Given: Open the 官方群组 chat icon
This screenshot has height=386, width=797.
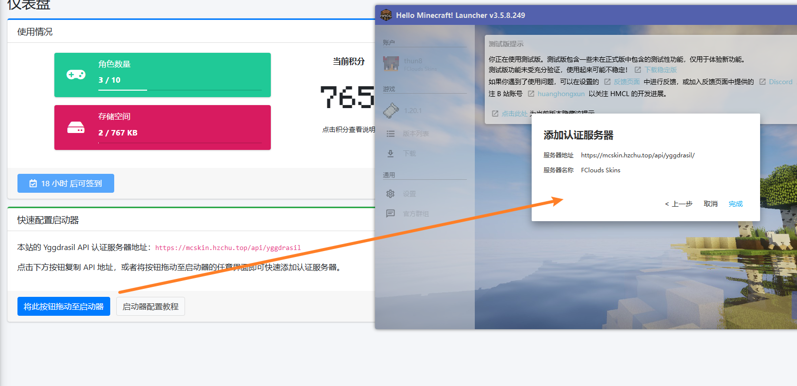Looking at the screenshot, I should tap(391, 214).
